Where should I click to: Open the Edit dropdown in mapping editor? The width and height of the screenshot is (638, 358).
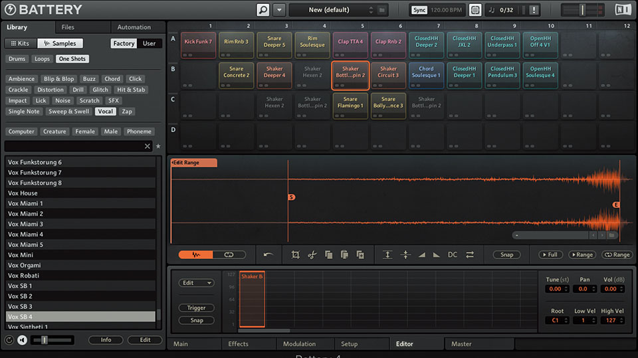point(197,283)
